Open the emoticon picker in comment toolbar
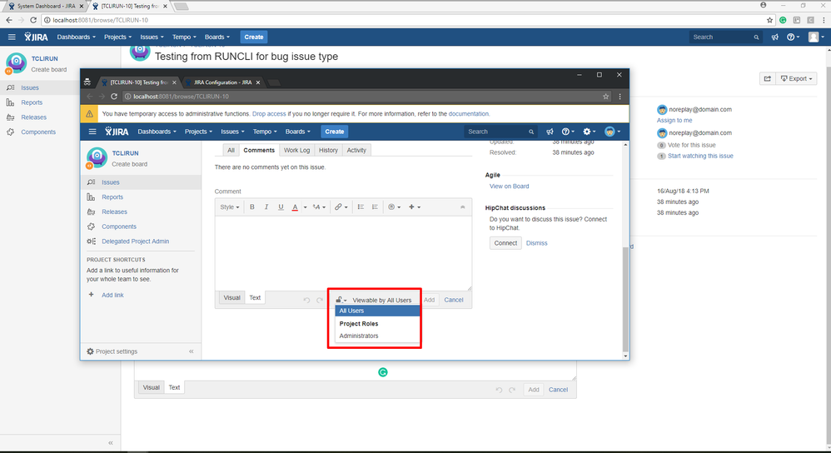This screenshot has width=831, height=453. tap(395, 207)
